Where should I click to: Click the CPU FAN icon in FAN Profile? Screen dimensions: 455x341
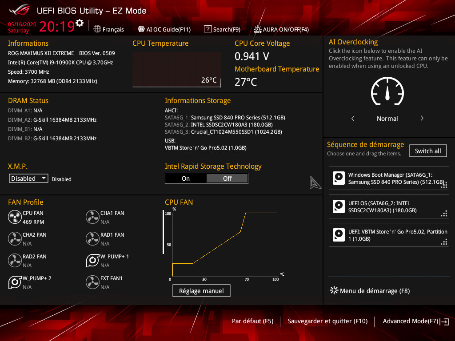[x=14, y=217]
